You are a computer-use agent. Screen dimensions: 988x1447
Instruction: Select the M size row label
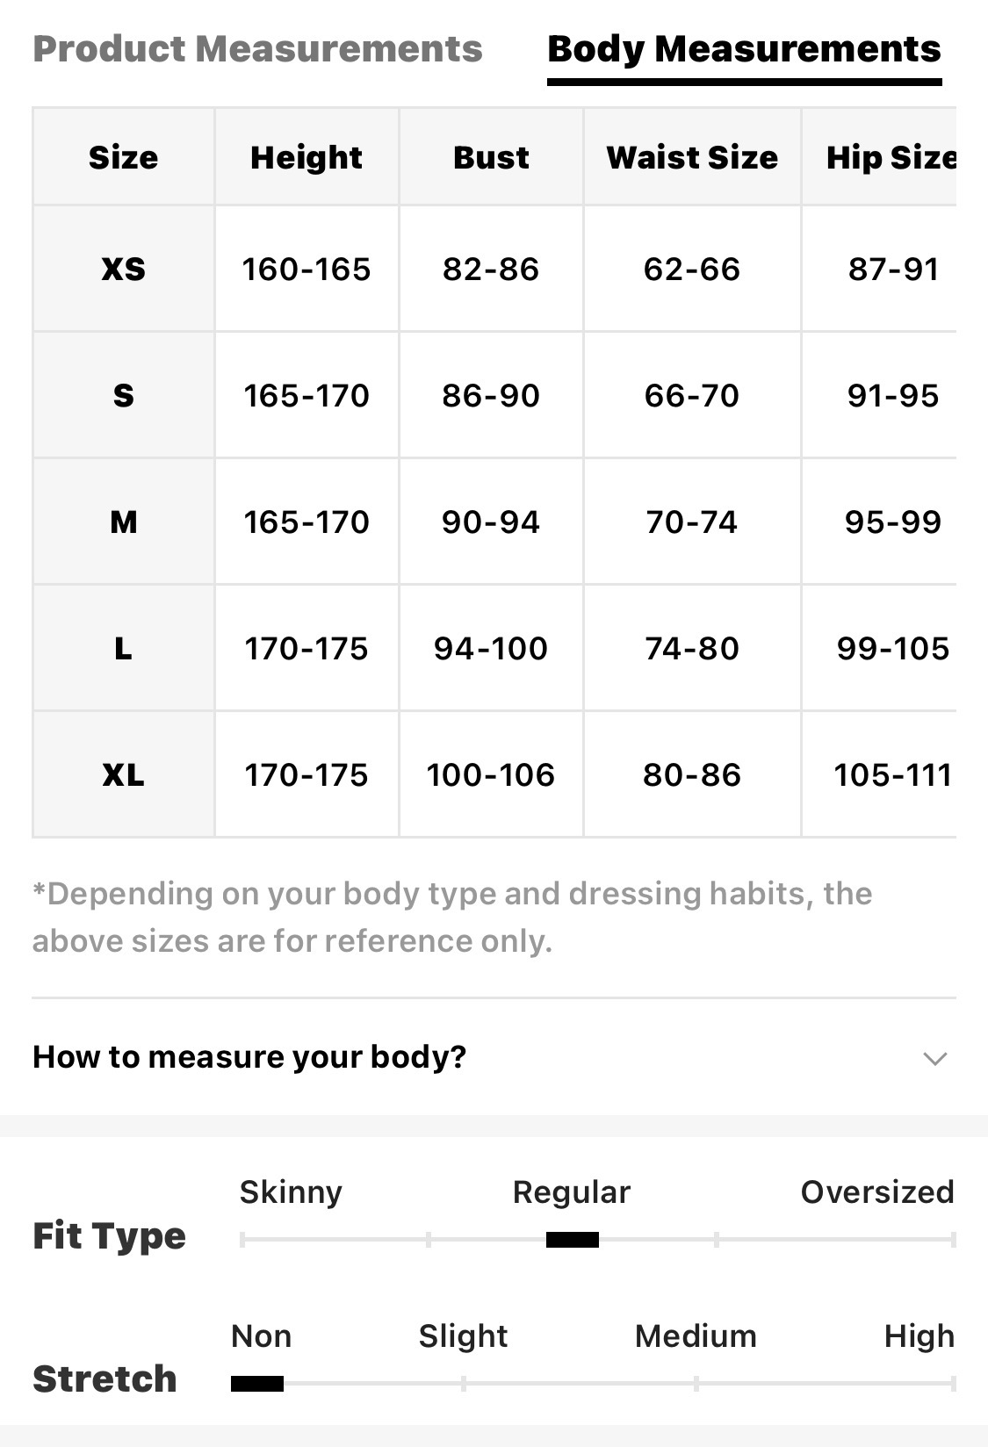(x=124, y=522)
